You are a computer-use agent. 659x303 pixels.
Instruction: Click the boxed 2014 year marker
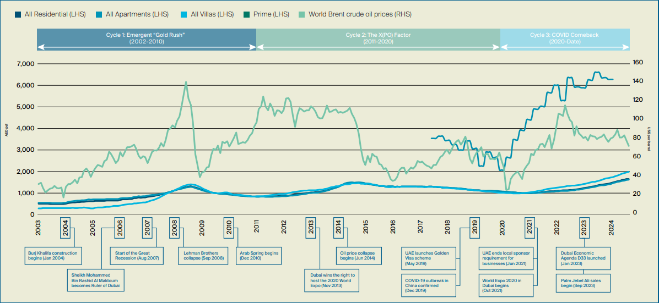coord(338,228)
